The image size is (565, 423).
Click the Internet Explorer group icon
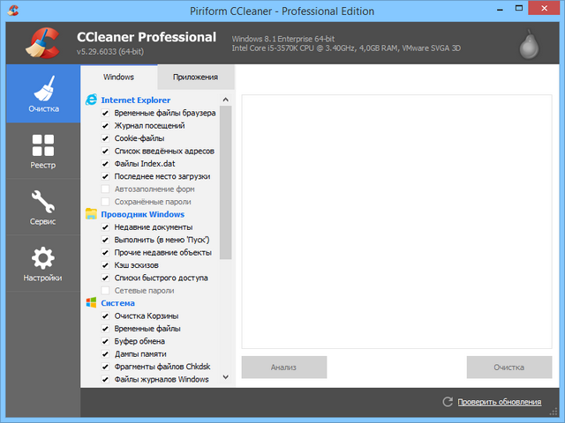click(x=91, y=100)
